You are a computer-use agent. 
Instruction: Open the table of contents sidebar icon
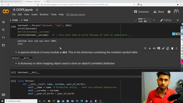pyautogui.click(x=3, y=22)
